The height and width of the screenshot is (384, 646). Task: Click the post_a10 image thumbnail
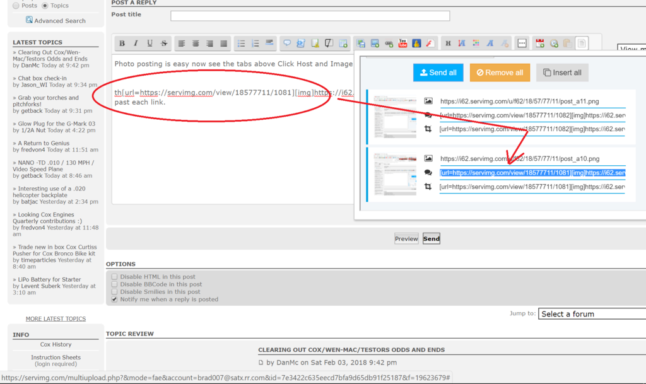(x=395, y=174)
